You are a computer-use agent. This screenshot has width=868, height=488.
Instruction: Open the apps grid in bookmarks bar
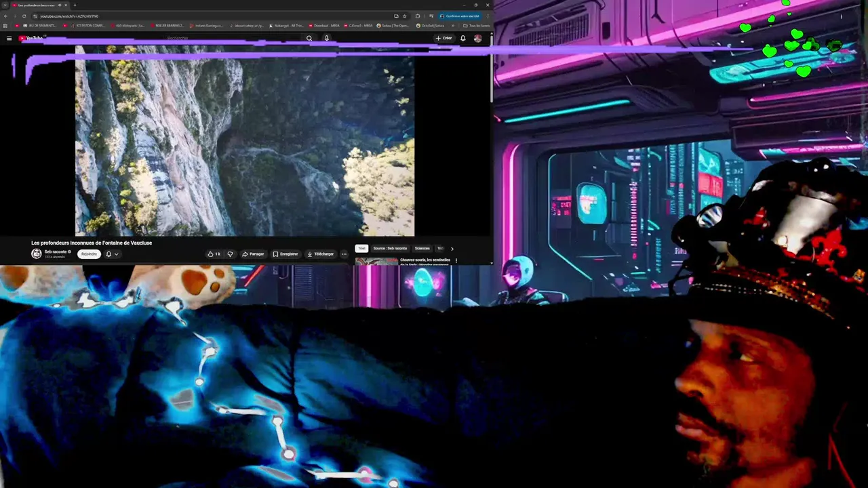click(5, 26)
